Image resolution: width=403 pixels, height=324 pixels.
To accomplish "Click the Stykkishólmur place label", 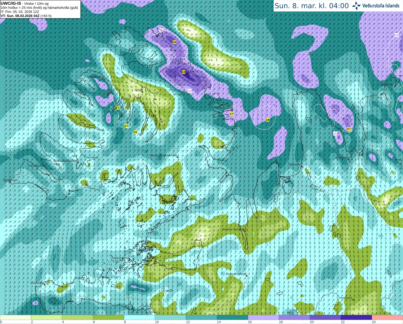I will pyautogui.click(x=120, y=258).
